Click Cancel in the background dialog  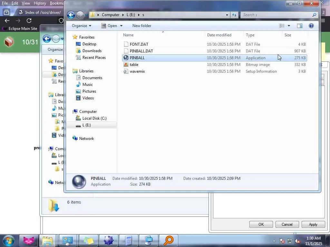[x=287, y=224]
